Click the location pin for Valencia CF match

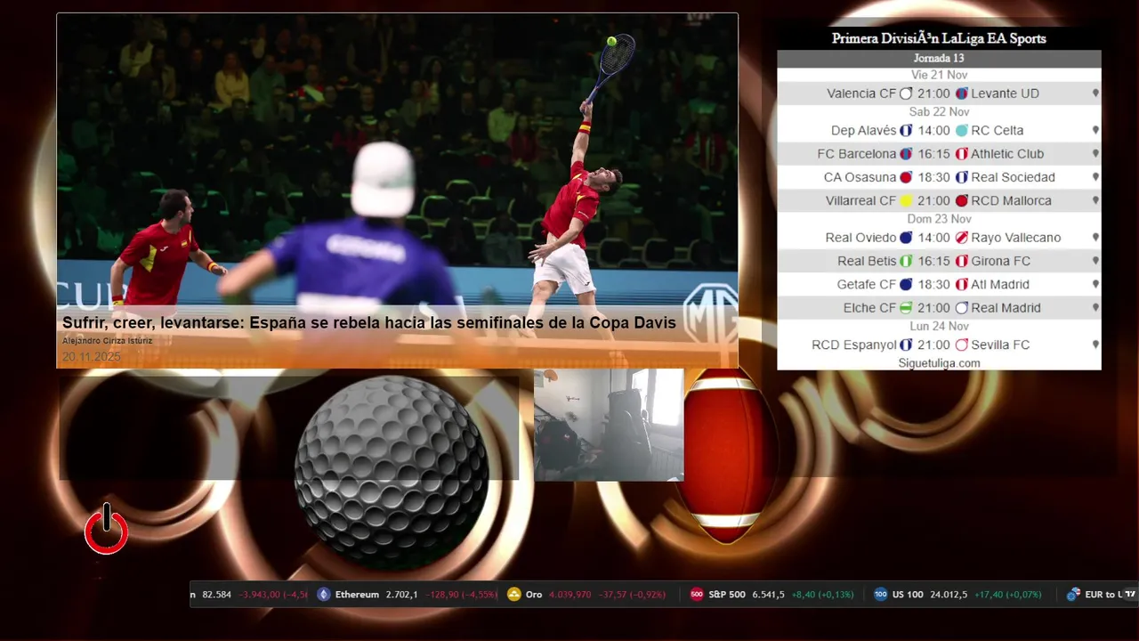click(x=1095, y=93)
